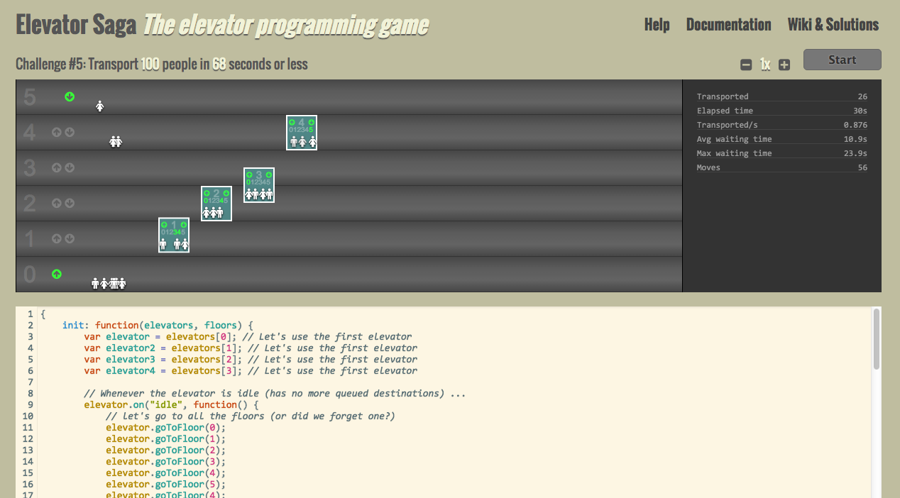
Task: Click the up arrow on floor 3
Action: 57,167
